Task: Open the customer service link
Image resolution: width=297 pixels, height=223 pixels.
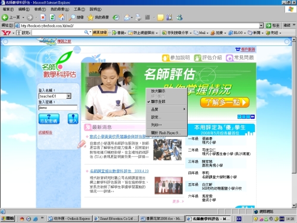Action: tap(248, 49)
